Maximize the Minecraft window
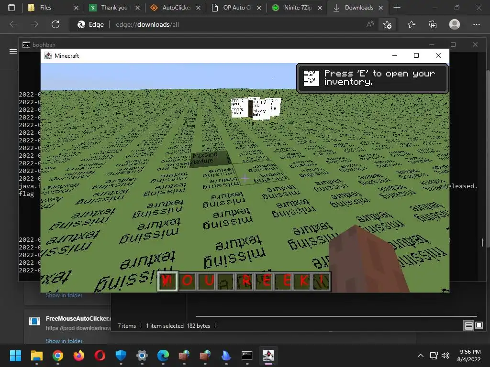Viewport: 490px width, 367px height. [x=416, y=55]
